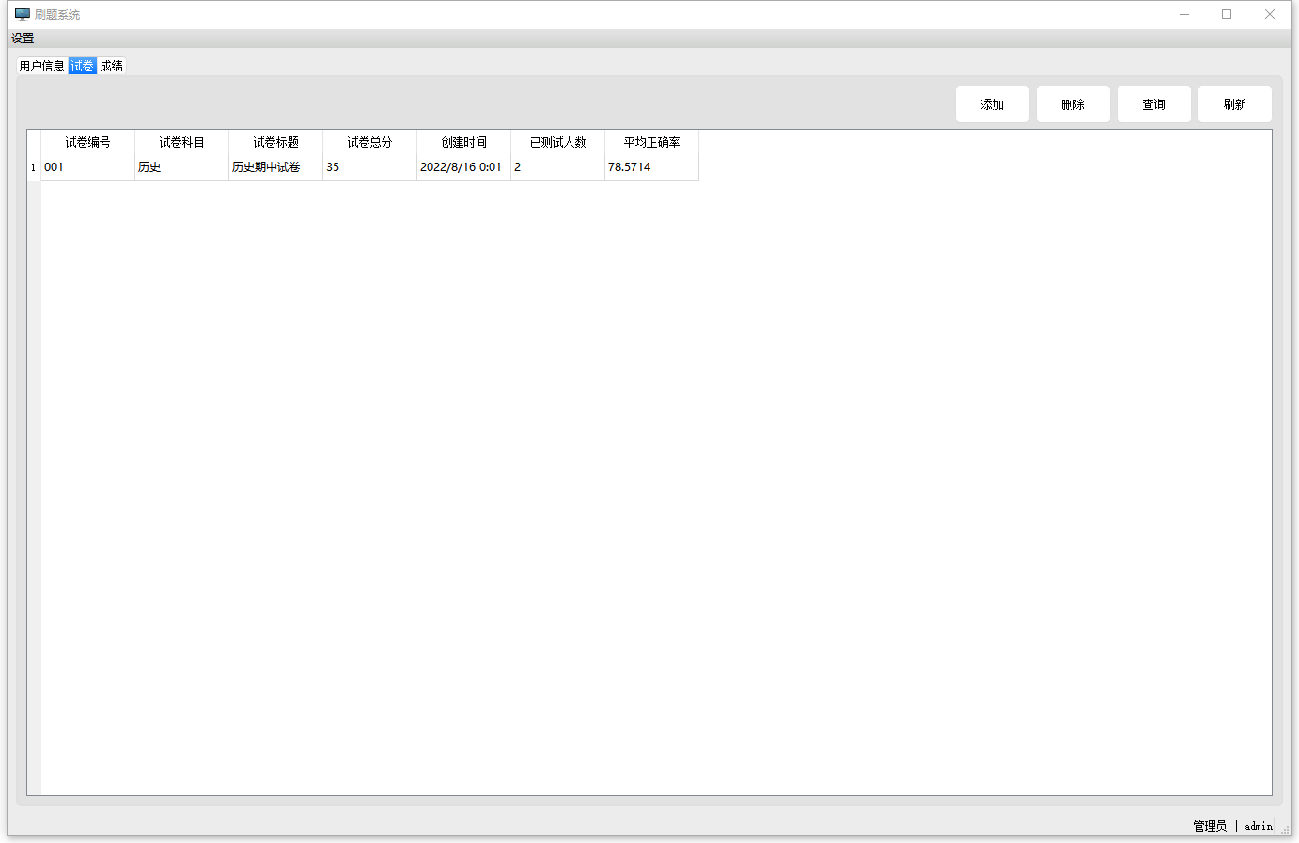The image size is (1299, 843).
Task: Click the 试卷总分 column header
Action: click(x=369, y=142)
